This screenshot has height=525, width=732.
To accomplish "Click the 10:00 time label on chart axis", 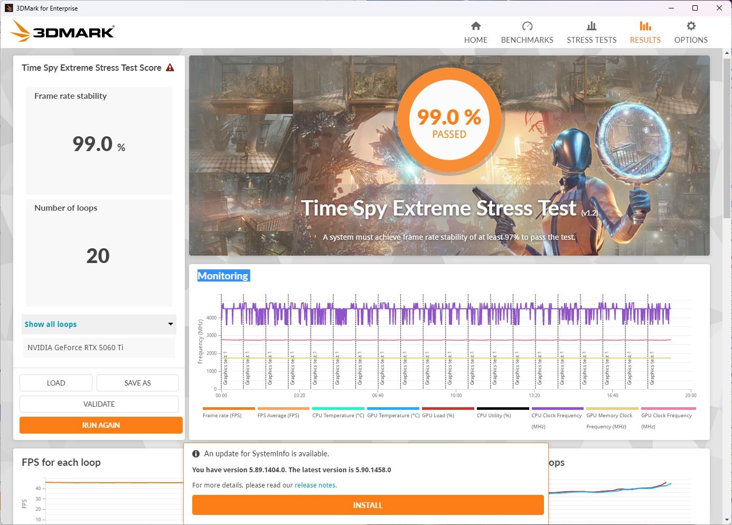I will [456, 395].
